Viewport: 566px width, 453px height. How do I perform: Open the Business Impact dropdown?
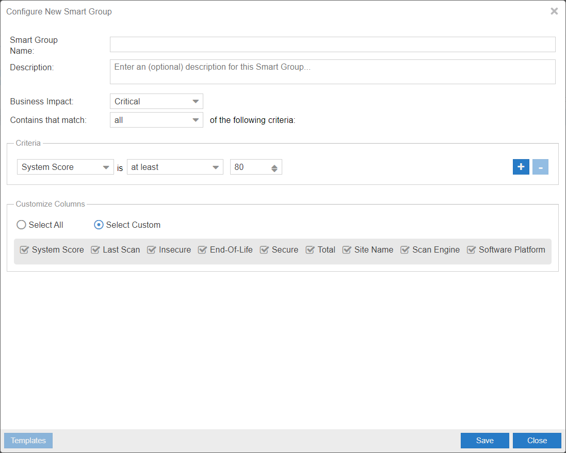click(x=156, y=101)
